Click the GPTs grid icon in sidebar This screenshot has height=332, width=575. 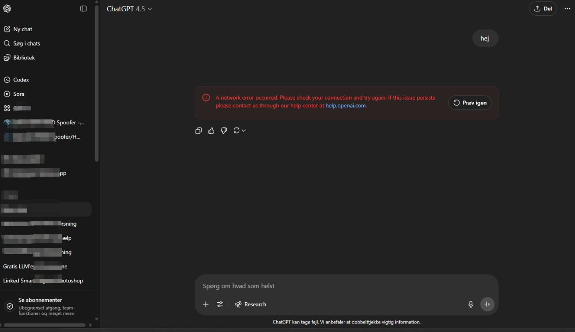click(x=7, y=108)
